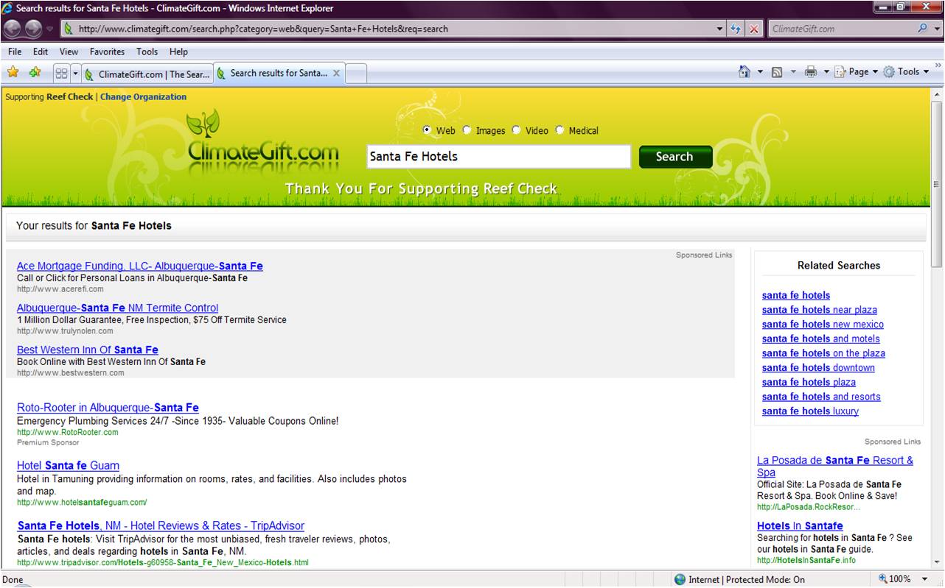945x588 pixels.
Task: Open Quick Tabs thumbnail view icon
Action: 61,74
